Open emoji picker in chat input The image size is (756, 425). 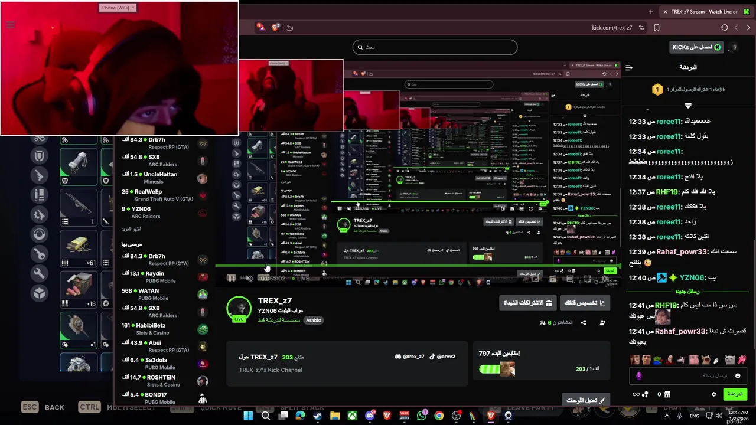[x=737, y=375]
